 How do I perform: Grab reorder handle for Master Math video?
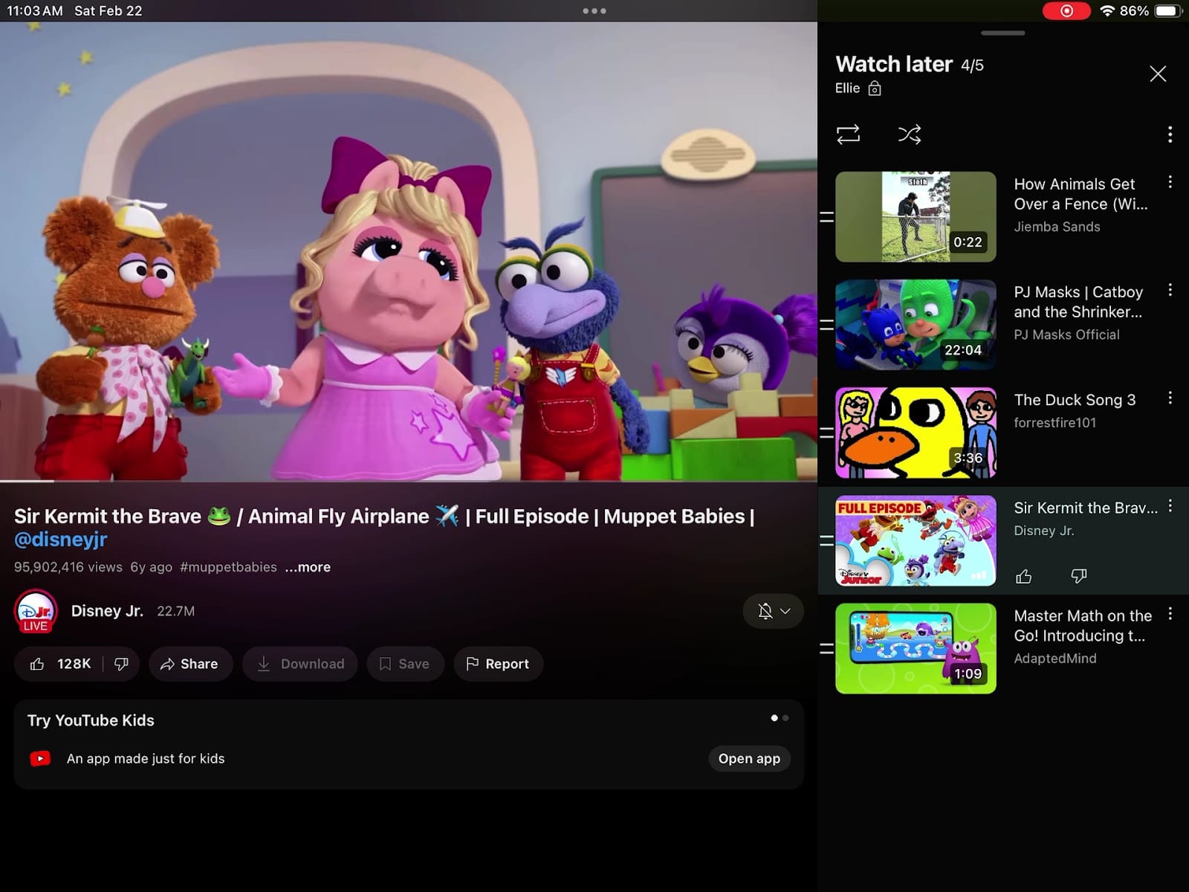(x=826, y=649)
